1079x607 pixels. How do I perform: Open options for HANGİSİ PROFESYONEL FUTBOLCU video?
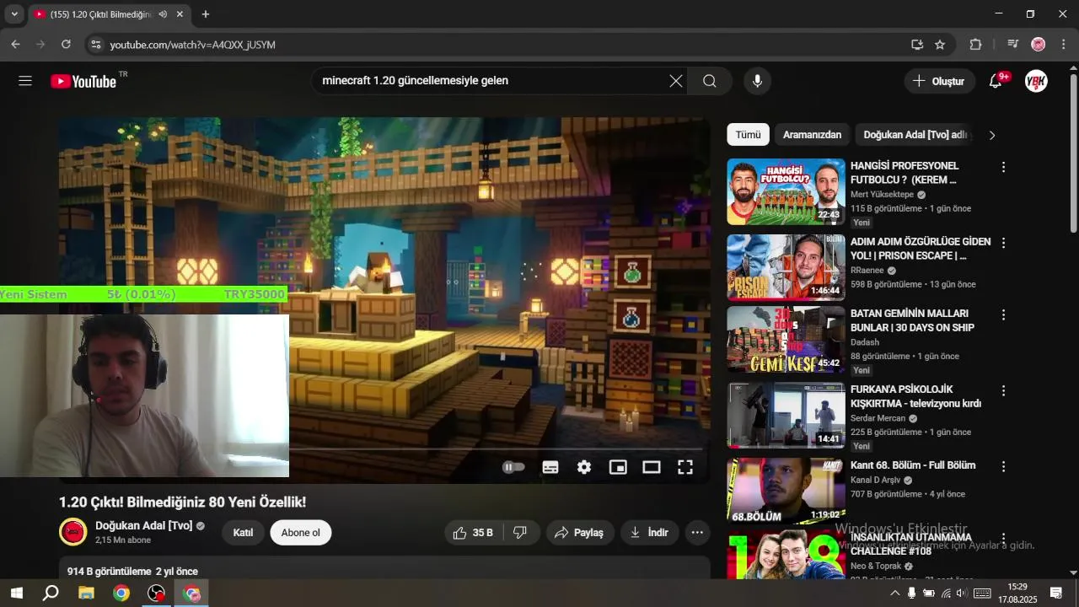(1003, 167)
